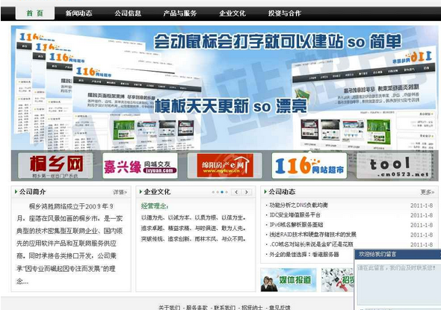Open the 桐乡网 logo banner

click(55, 166)
